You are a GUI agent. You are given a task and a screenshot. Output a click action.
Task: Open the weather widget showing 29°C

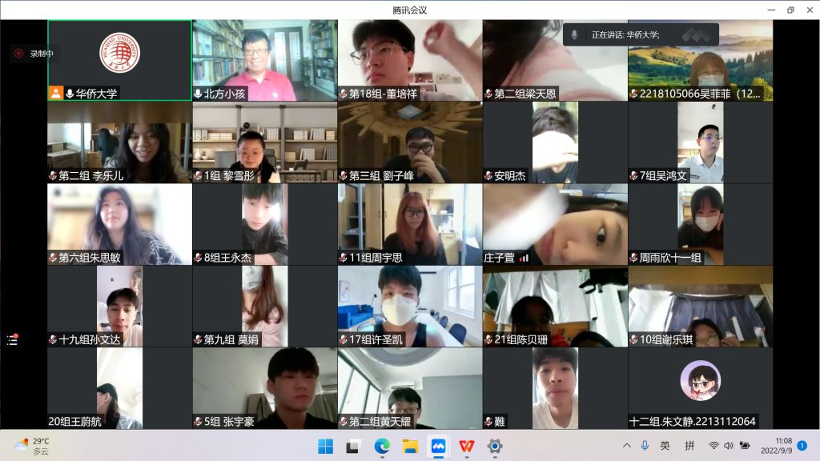tap(32, 446)
